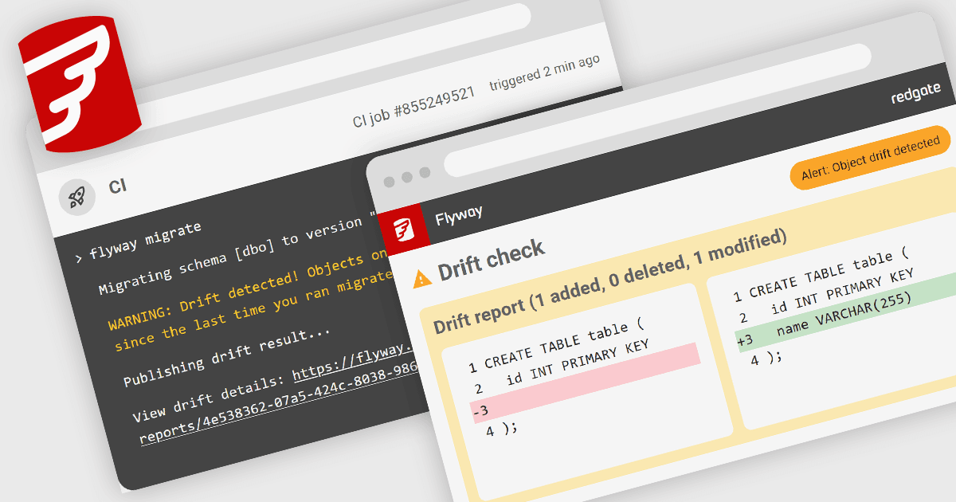Click left pane closing line '4 );'
Image resolution: width=956 pixels, height=502 pixels.
(x=502, y=430)
